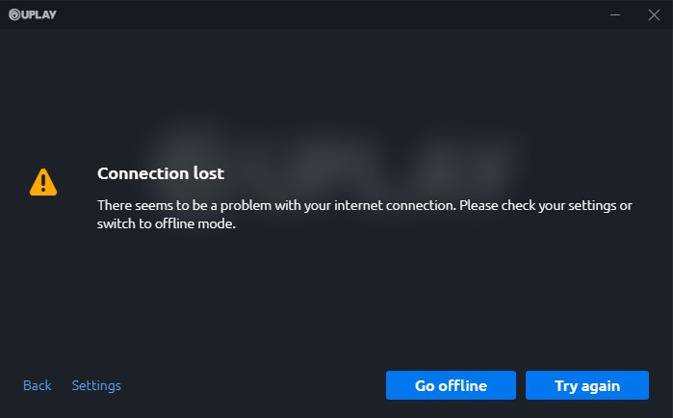Go to previous screen via Back link
The height and width of the screenshot is (418, 673).
tap(37, 385)
